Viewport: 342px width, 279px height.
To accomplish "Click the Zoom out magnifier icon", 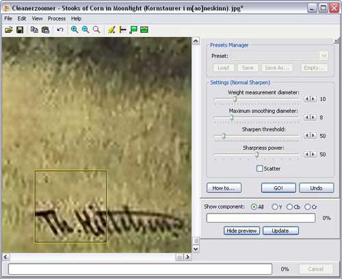I will point(85,29).
